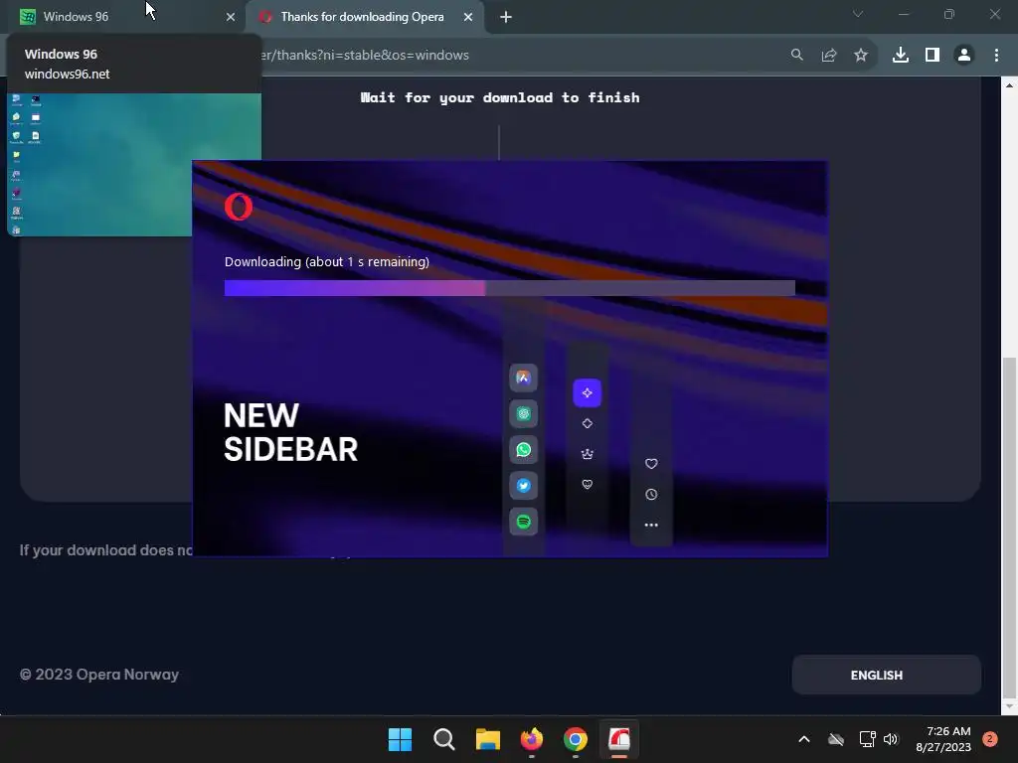Screen dimensions: 1018x763
Task: Open the notification center badge
Action: 990,739
